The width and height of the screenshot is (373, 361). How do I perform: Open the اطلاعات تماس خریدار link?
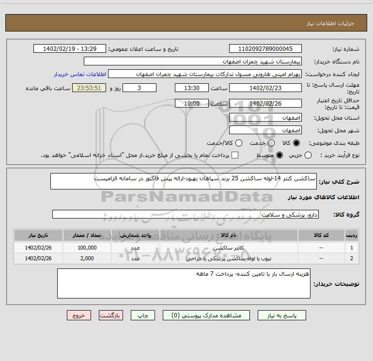click(x=80, y=74)
